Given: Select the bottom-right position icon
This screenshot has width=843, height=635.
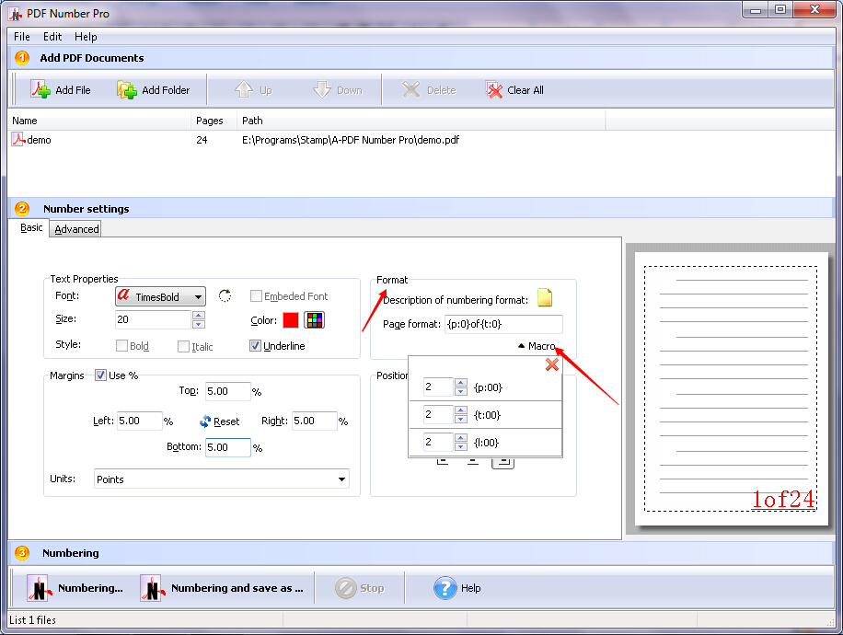Looking at the screenshot, I should pos(502,462).
